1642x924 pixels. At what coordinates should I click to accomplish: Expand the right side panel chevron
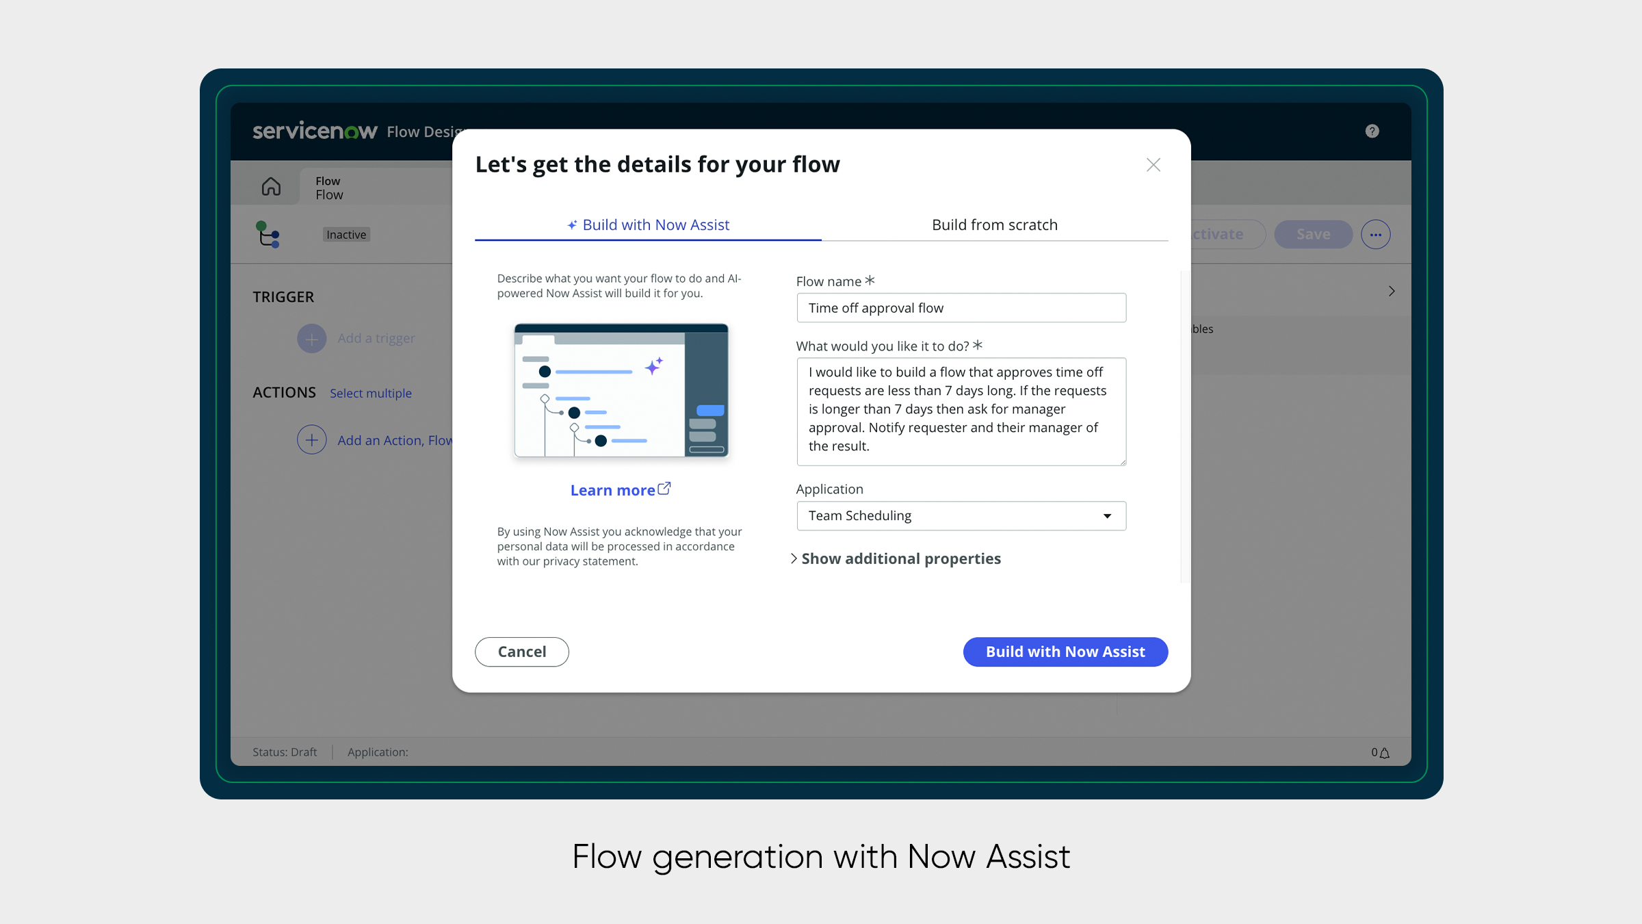(x=1391, y=291)
